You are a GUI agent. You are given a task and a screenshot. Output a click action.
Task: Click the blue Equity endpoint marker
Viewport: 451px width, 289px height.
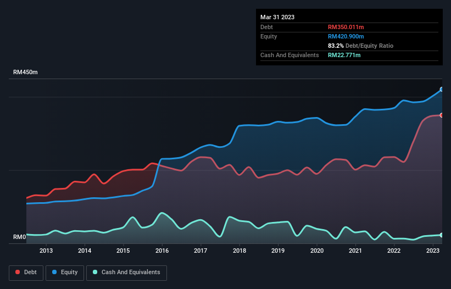[442, 90]
